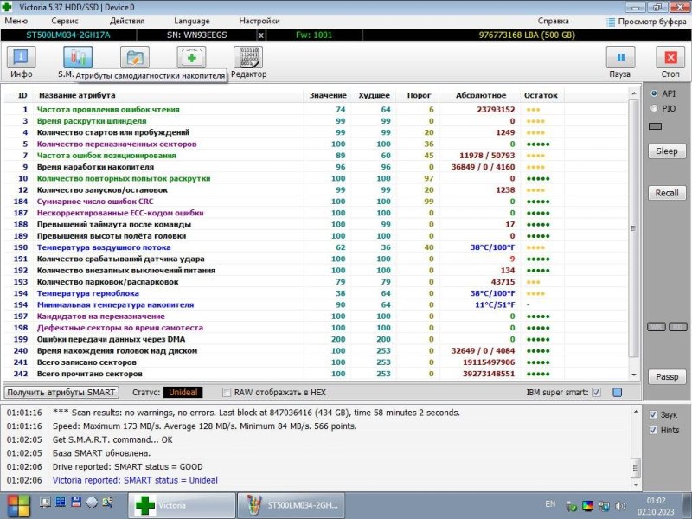Open the Сервис menu
This screenshot has width=692, height=519.
(65, 20)
